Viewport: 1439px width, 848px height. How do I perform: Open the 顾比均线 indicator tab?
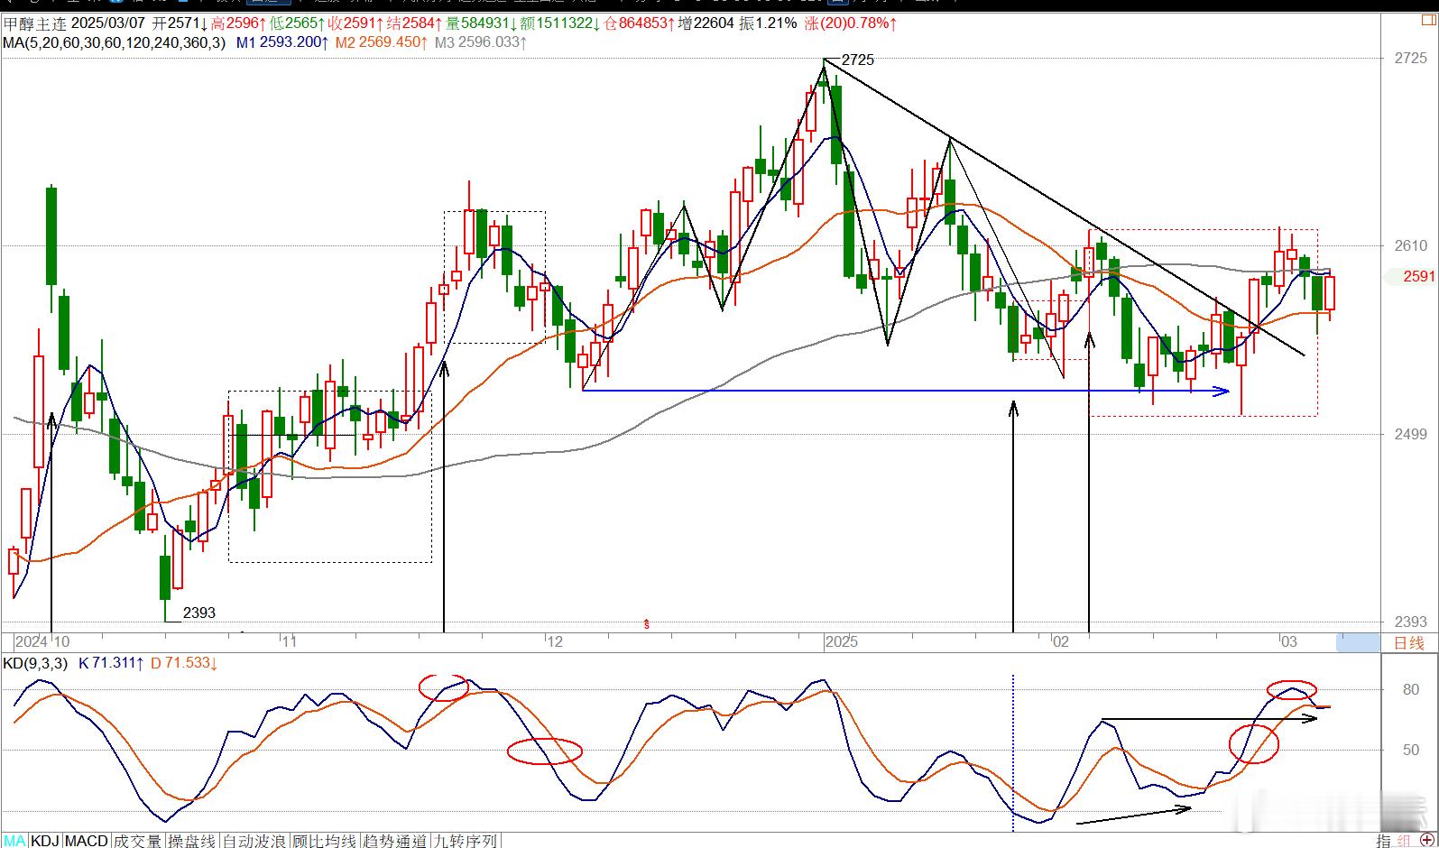(x=325, y=841)
